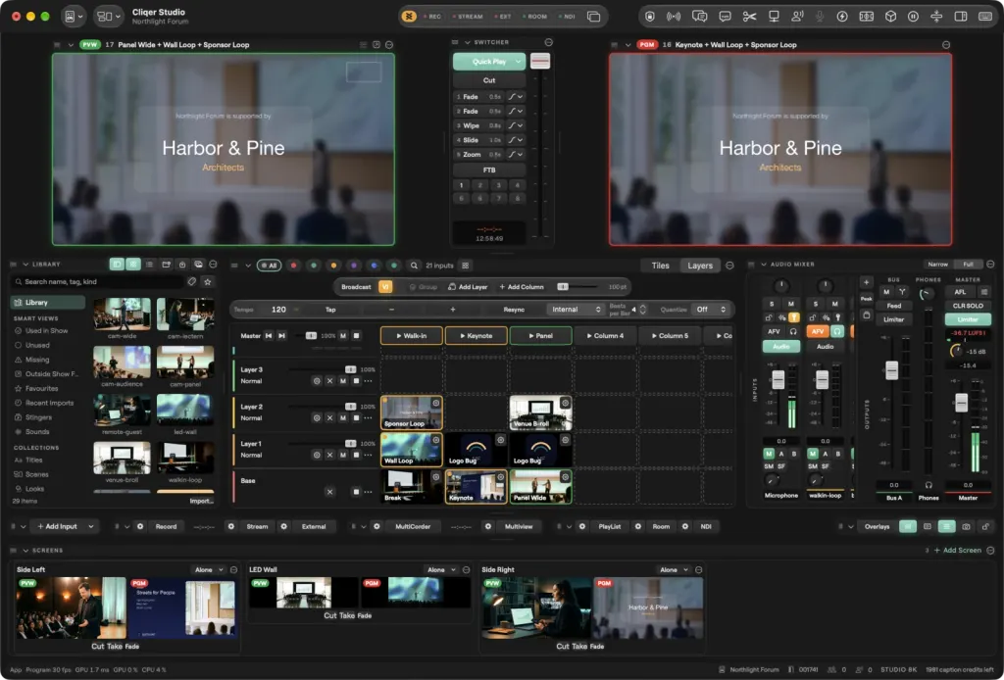Open the Layer 1 three-dots more menu
The image size is (1004, 680).
click(369, 455)
